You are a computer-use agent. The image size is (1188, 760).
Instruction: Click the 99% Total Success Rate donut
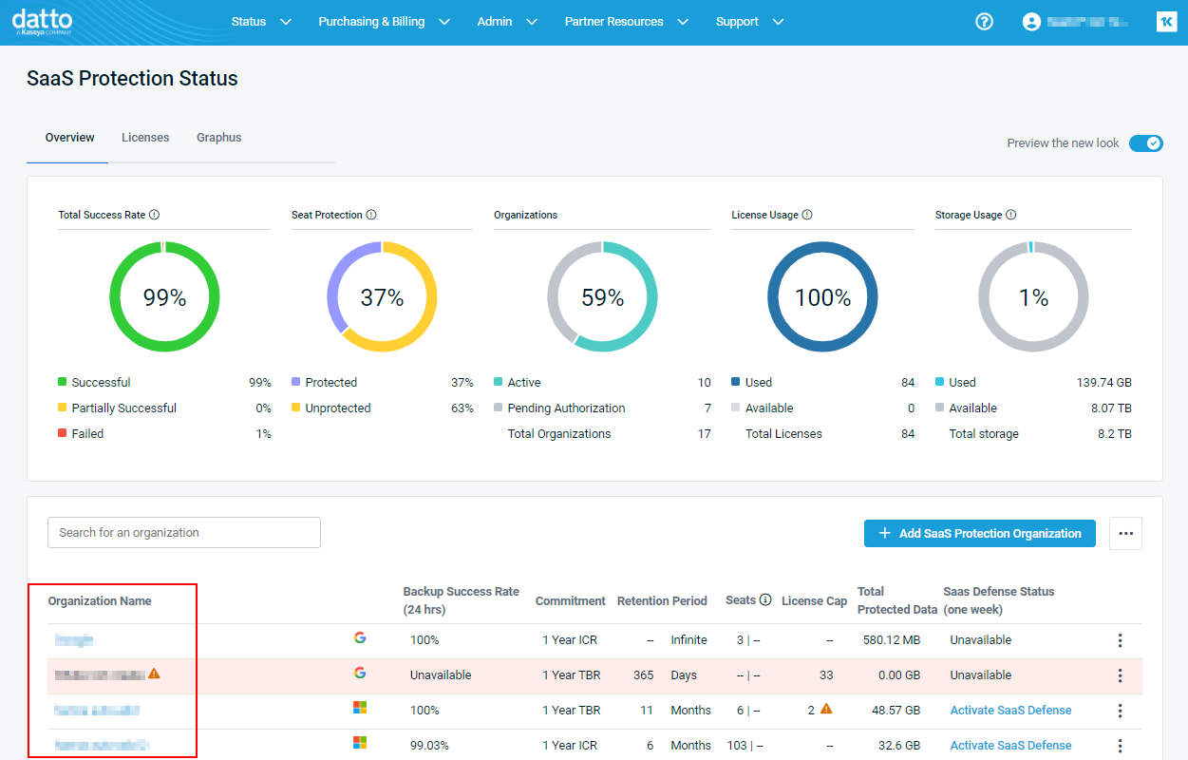(164, 297)
